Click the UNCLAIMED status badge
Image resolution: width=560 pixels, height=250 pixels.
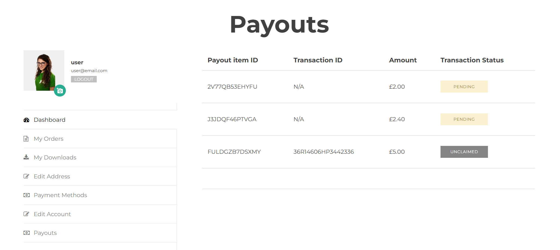[464, 152]
